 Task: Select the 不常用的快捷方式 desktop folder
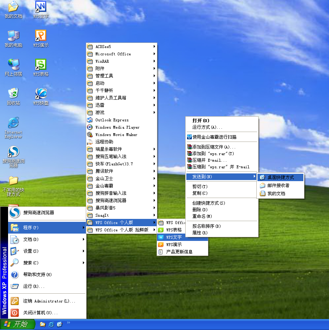[x=13, y=187]
